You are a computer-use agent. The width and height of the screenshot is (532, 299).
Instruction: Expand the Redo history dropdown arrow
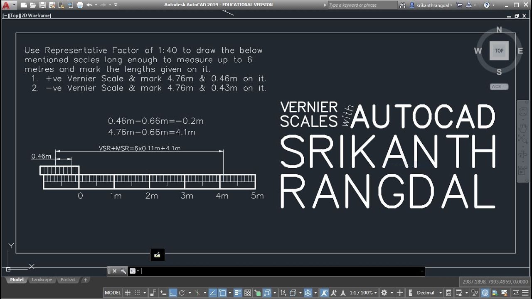pyautogui.click(x=110, y=5)
